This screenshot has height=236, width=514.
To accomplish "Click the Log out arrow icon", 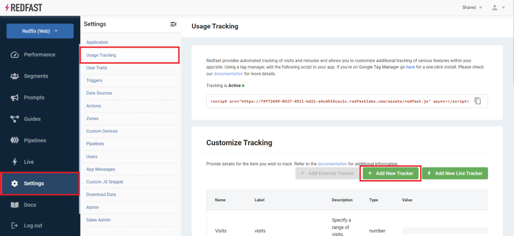I will (x=15, y=226).
